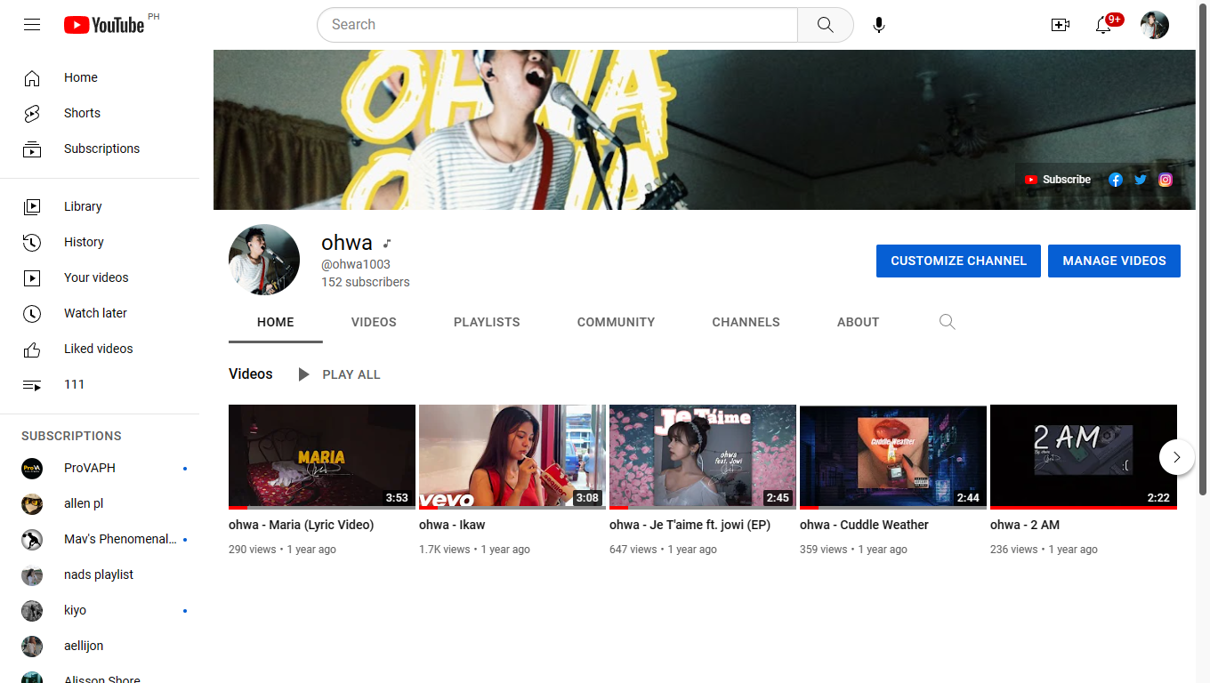Image resolution: width=1210 pixels, height=683 pixels.
Task: Click the Subscribe link on banner
Action: [1058, 180]
